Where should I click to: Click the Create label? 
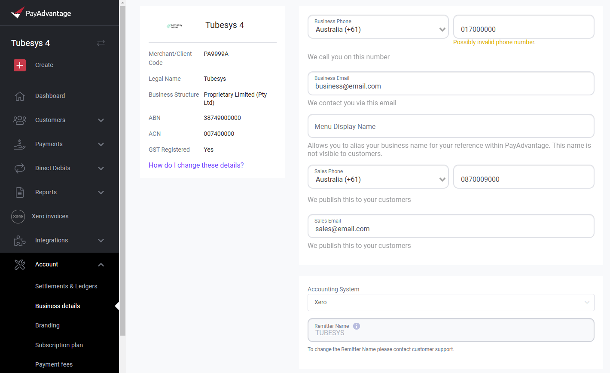pyautogui.click(x=44, y=65)
